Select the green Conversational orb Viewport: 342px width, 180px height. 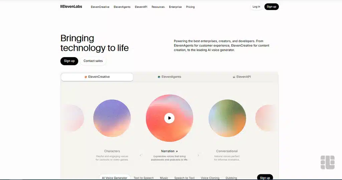[x=227, y=118]
